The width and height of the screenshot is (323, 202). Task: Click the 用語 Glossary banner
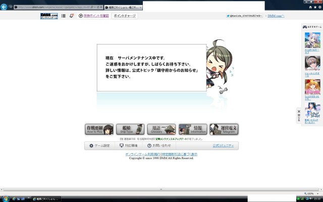pos(161,129)
